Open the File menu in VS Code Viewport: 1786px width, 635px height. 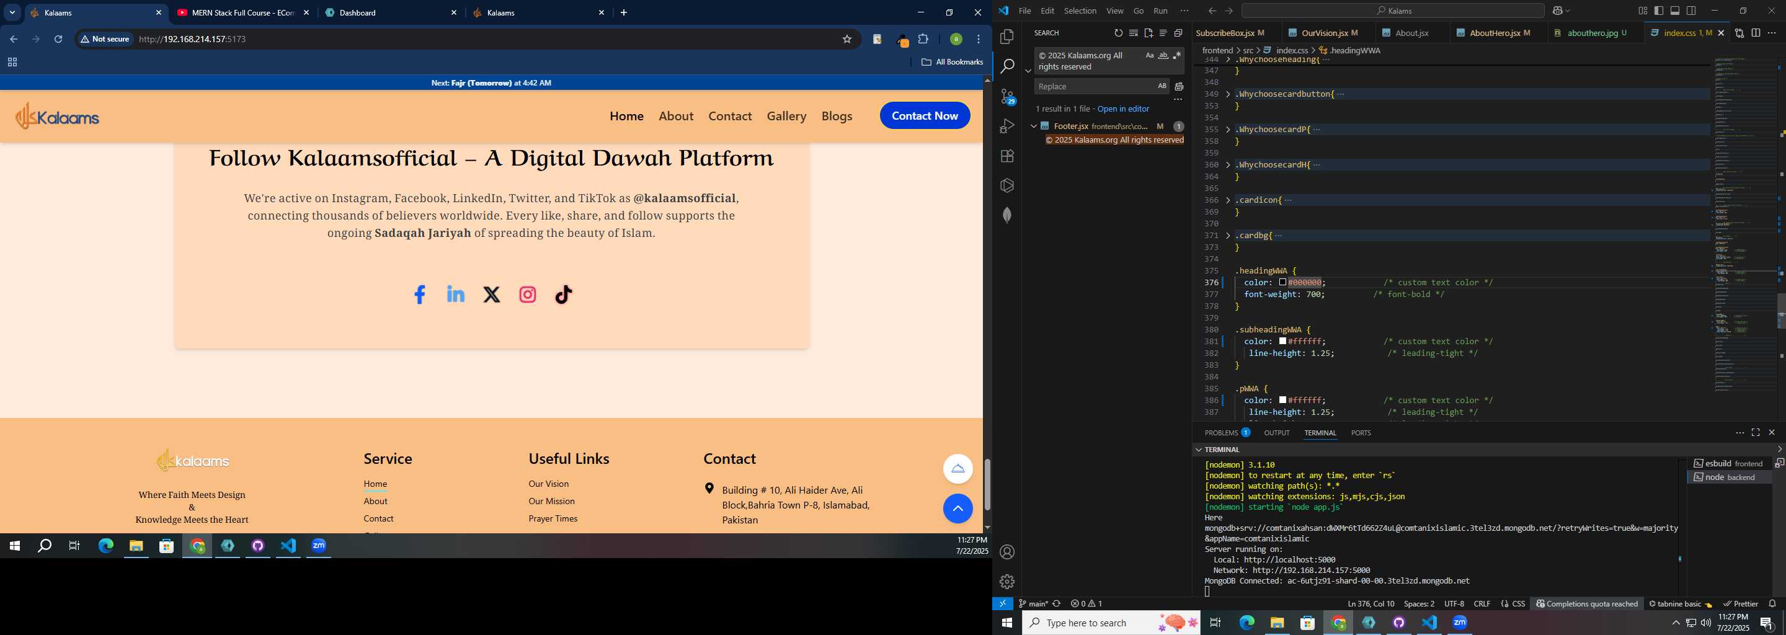(x=1024, y=11)
